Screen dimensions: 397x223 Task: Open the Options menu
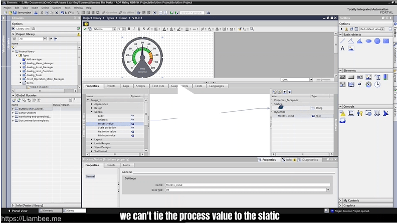click(x=56, y=8)
